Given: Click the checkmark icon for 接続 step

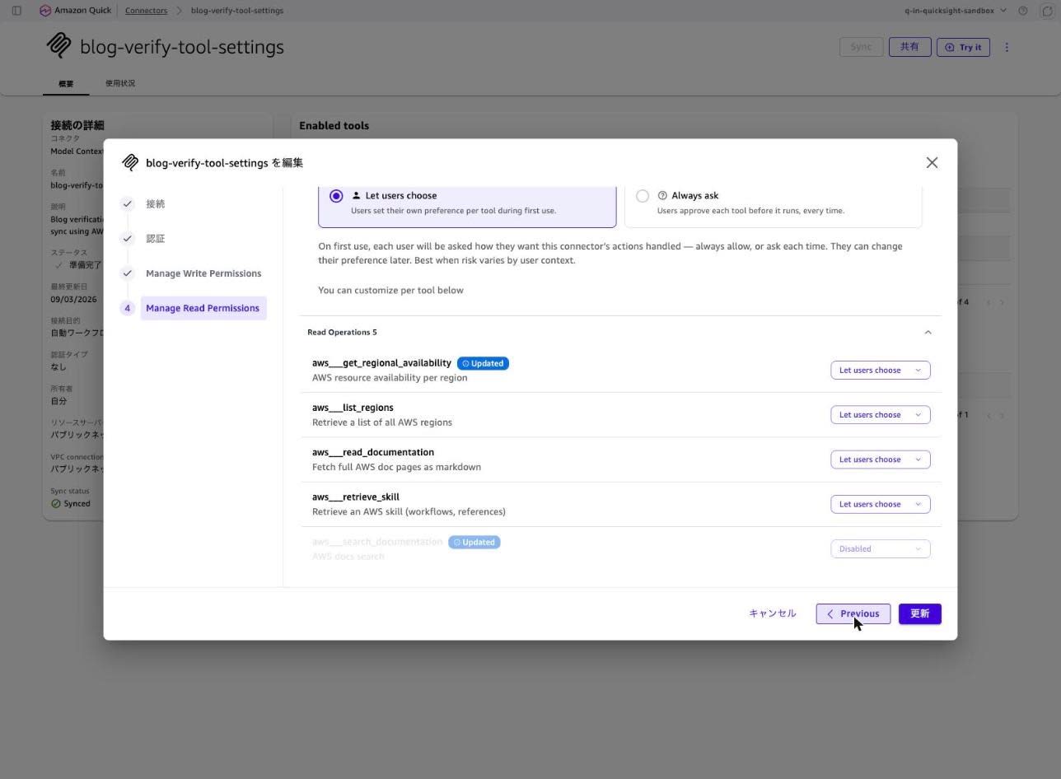Looking at the screenshot, I should pos(127,204).
